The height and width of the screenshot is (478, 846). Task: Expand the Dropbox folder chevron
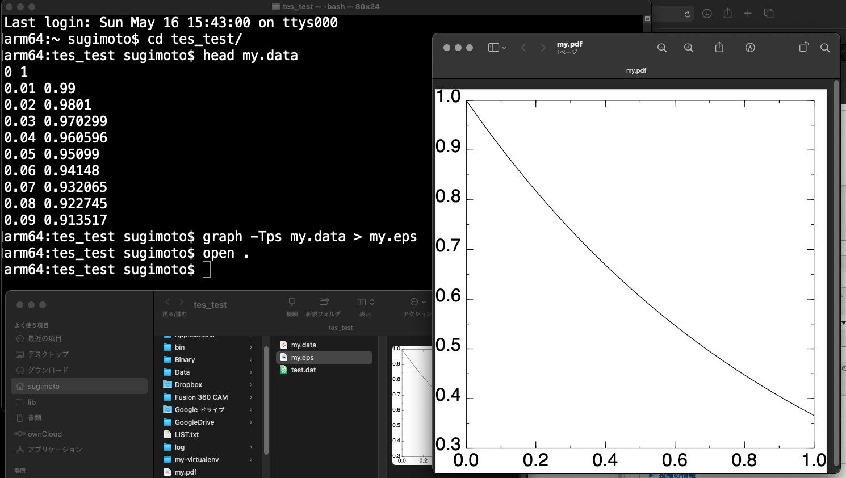pos(251,385)
